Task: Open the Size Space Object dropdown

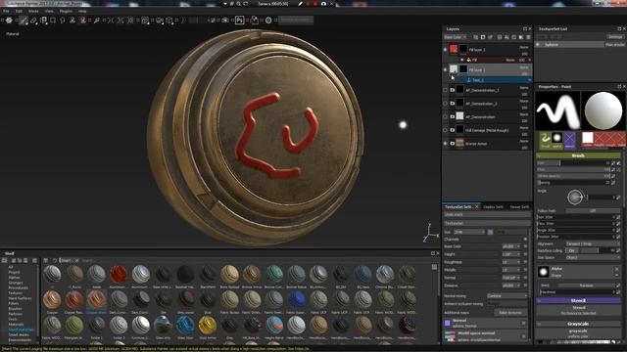Action: point(593,257)
